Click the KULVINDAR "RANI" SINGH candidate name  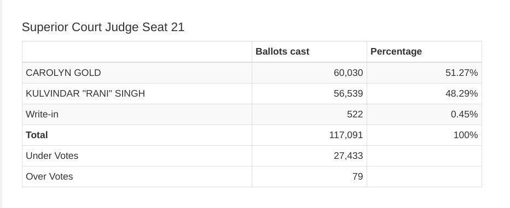[x=85, y=93]
